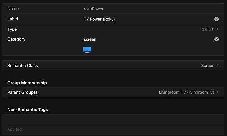Click the empty Non-Semantic Tags list area
This screenshot has width=227, height=136.
click(113, 119)
